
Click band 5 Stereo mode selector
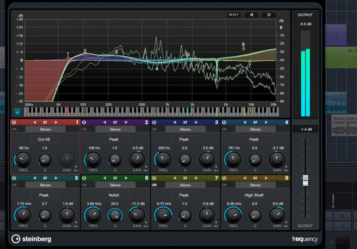(45, 185)
